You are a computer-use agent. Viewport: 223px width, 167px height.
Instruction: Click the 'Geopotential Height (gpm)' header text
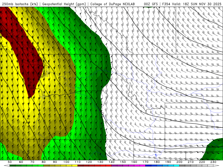64,4
